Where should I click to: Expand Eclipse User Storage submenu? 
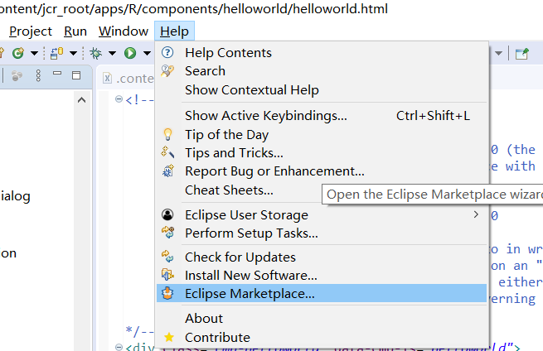coord(322,215)
